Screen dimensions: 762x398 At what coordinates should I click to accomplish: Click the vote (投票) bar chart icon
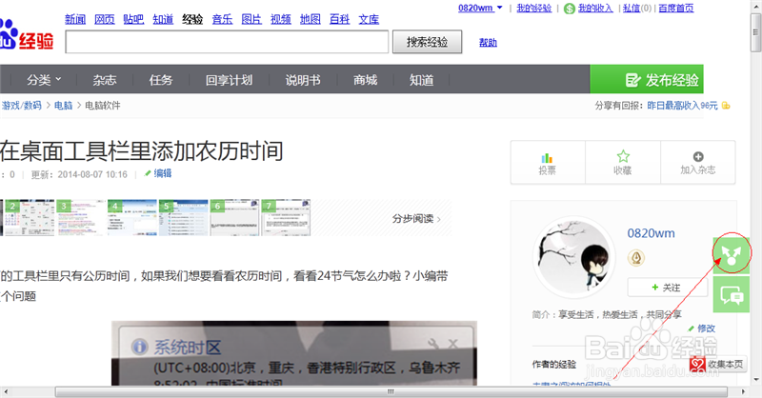click(x=547, y=158)
